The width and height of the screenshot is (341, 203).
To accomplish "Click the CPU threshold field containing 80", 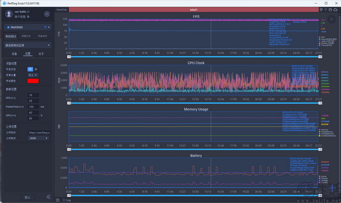I will 33,119.
